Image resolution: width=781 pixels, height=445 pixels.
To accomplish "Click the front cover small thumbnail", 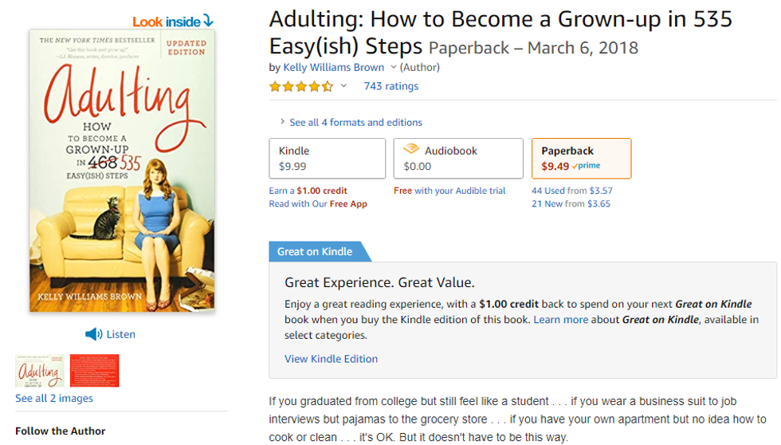I will [40, 371].
